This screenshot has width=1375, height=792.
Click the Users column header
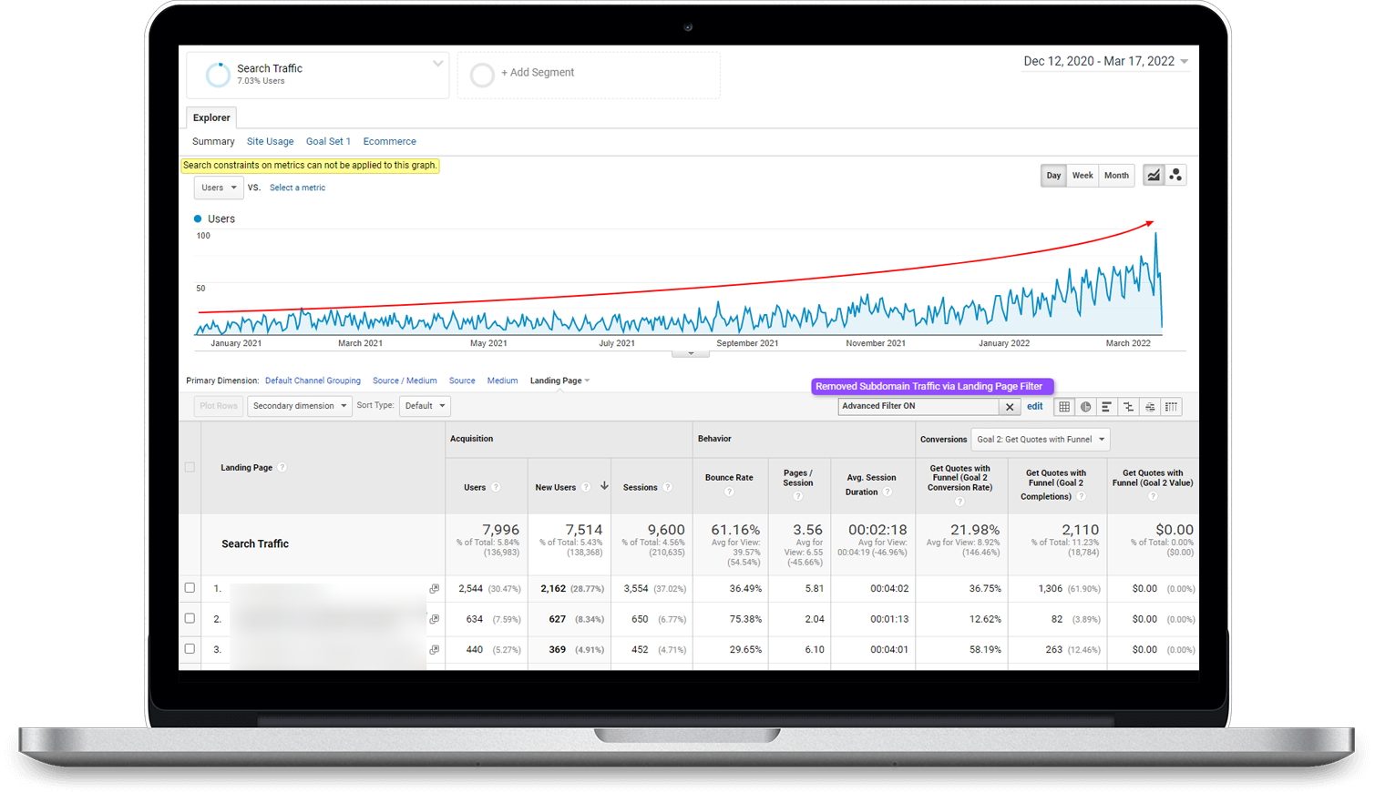click(475, 487)
